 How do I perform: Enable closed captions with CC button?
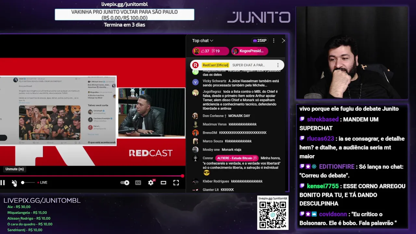138,183
